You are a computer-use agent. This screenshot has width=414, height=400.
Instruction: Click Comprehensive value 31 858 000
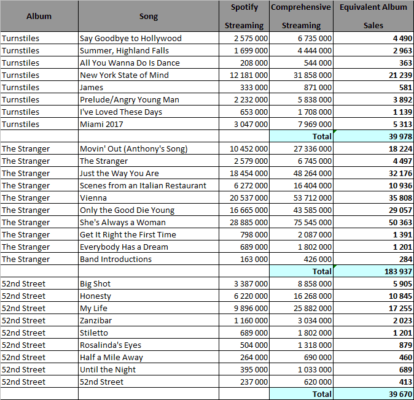point(301,75)
